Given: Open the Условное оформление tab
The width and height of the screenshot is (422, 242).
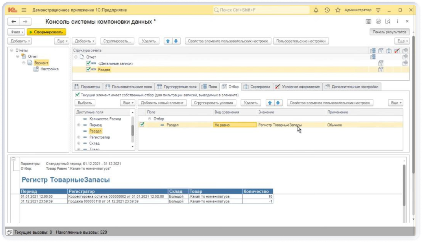Looking at the screenshot, I should 297,87.
